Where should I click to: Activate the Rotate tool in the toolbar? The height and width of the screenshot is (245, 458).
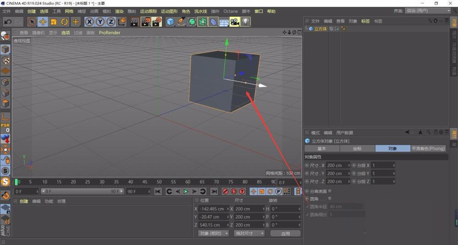click(x=65, y=22)
